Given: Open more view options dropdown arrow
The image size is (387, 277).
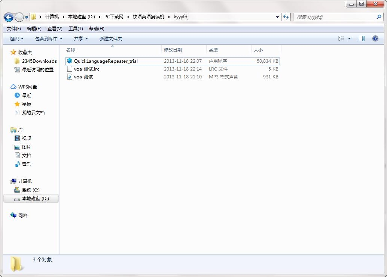Looking at the screenshot, I should click(x=349, y=38).
